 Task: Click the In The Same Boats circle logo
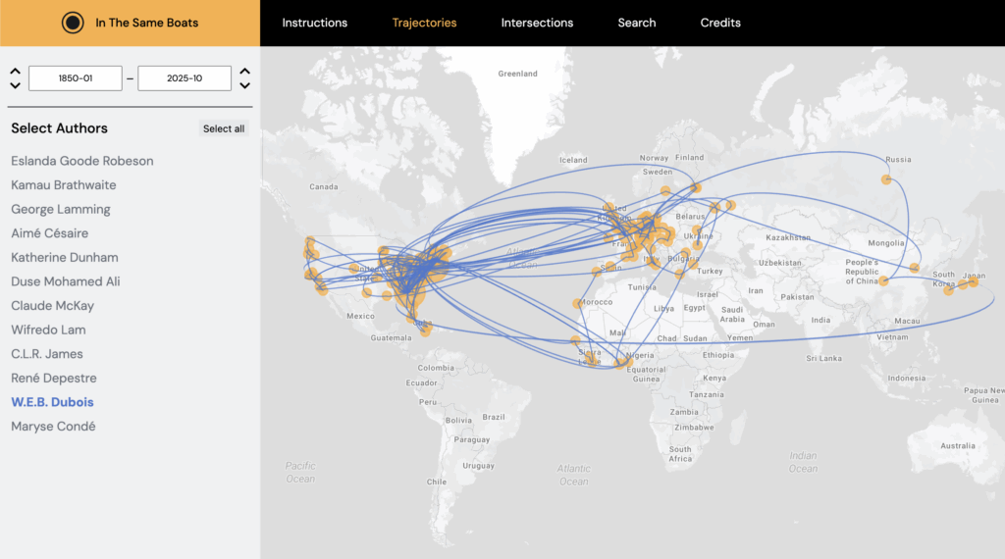click(x=73, y=23)
